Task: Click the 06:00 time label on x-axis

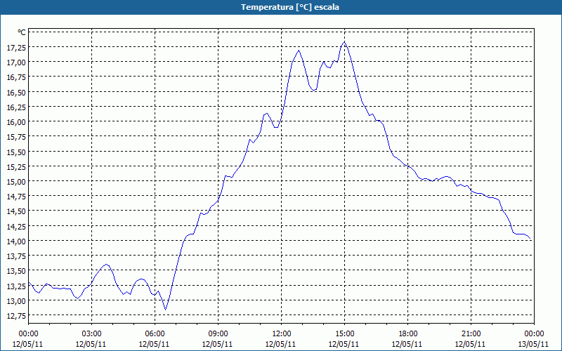Action: click(x=155, y=334)
